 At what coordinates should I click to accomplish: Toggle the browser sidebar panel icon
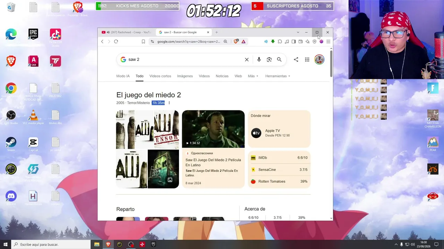click(293, 41)
